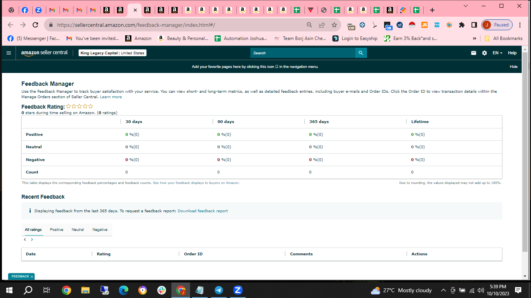Open the Seller Central hamburger menu
The image size is (531, 298).
pyautogui.click(x=9, y=53)
